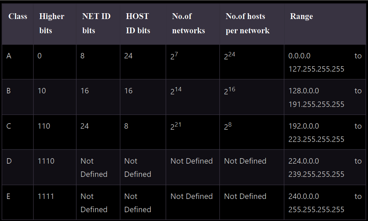Select the 127.255.255.255 range cell
Screen dimensions: 368x221
[316, 69]
